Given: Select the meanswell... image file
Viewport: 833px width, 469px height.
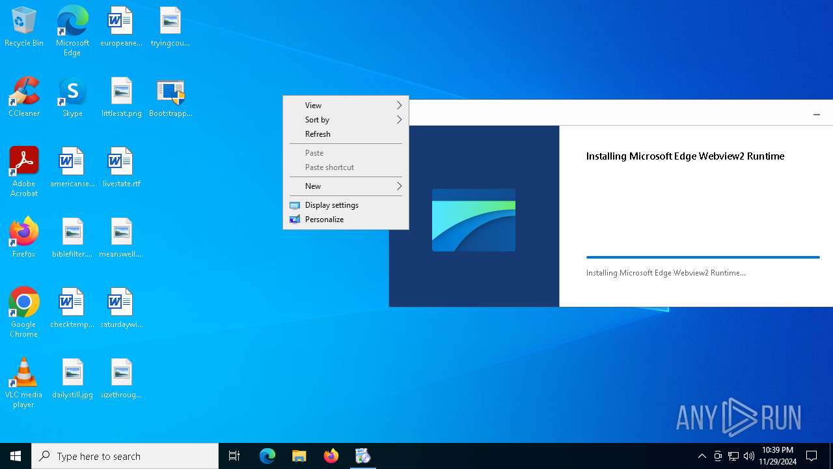Looking at the screenshot, I should 121,238.
